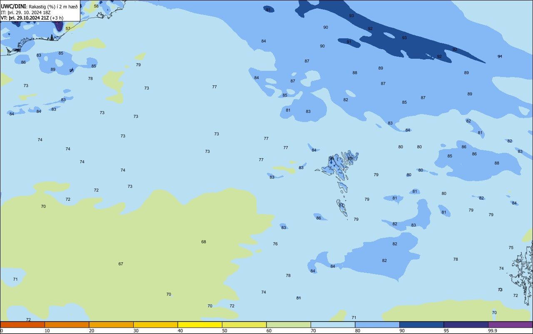Select the medium blue 80–90 legend swatch

pyautogui.click(x=377, y=324)
